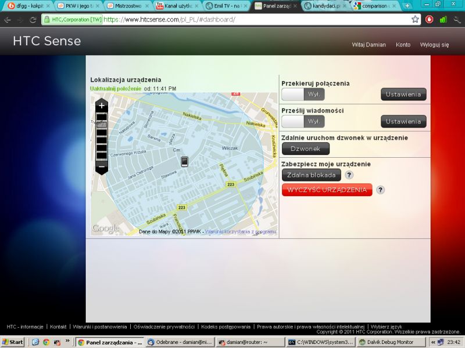Switch to the YouTube 'Kanał użytk' tab

pyautogui.click(x=177, y=6)
